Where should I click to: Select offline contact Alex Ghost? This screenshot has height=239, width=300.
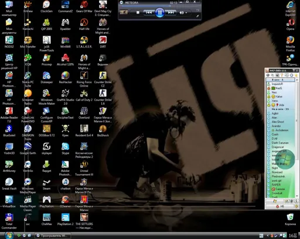tap(281, 122)
